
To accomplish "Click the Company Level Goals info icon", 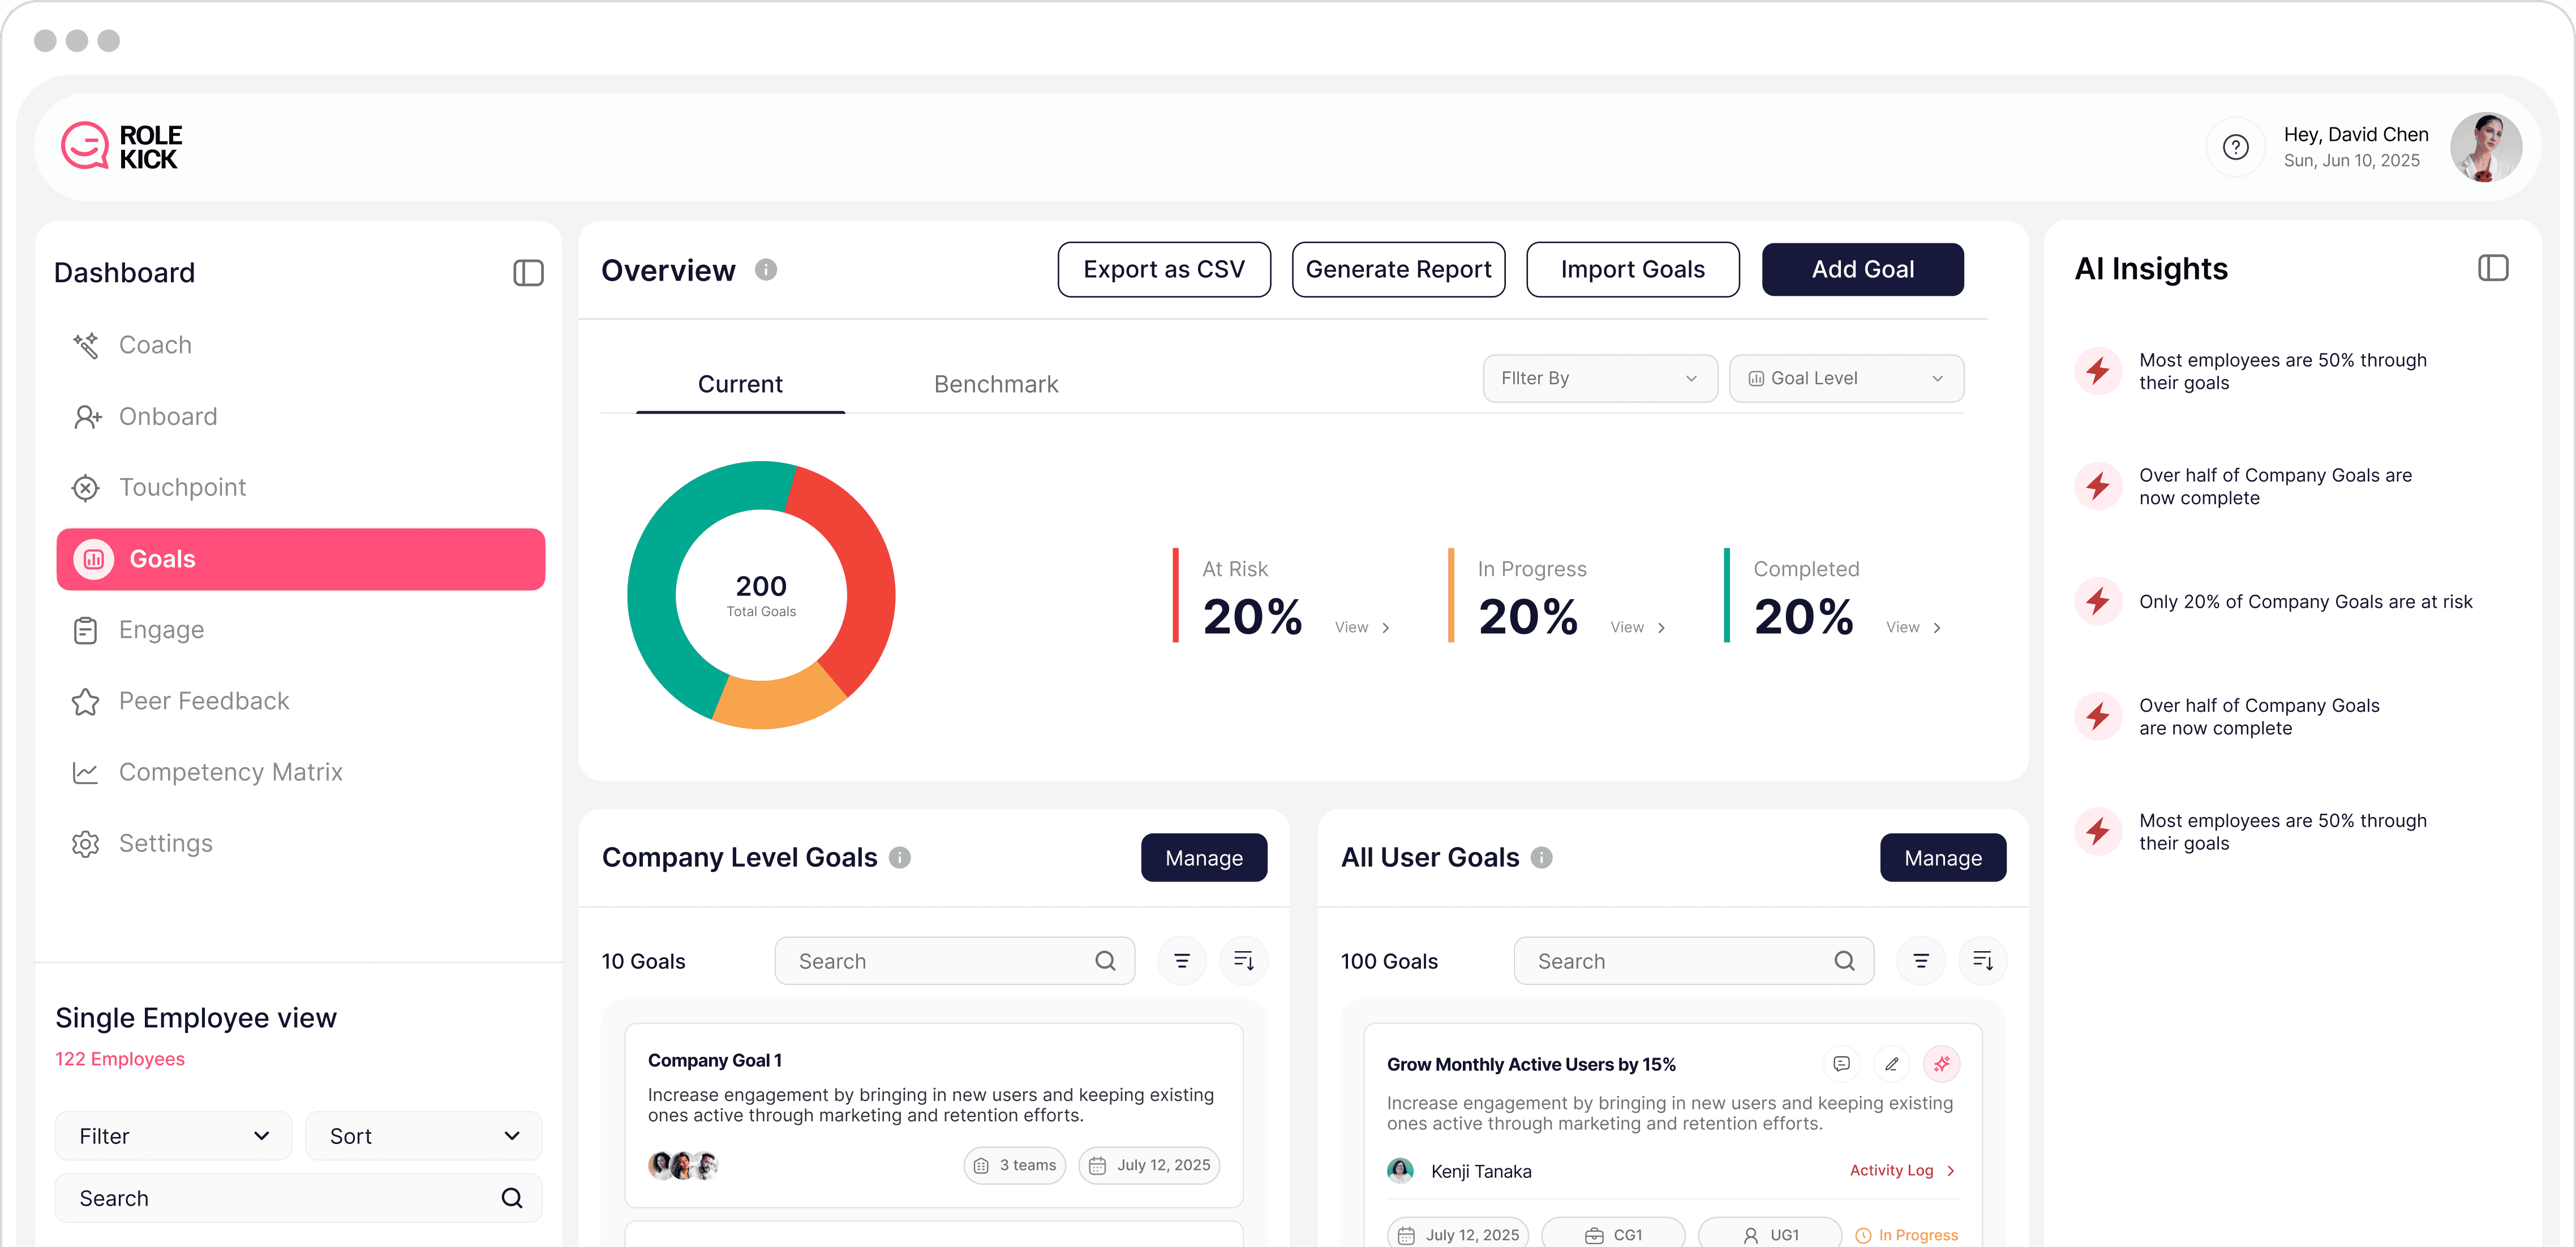I will pos(900,858).
